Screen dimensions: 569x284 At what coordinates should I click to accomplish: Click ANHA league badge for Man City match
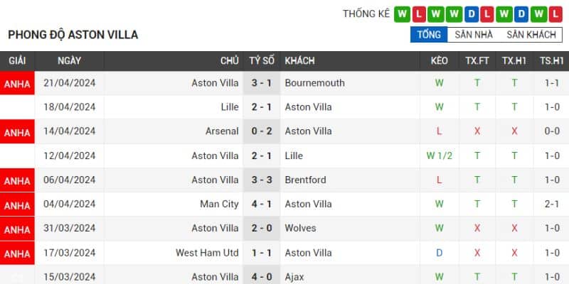[17, 204]
